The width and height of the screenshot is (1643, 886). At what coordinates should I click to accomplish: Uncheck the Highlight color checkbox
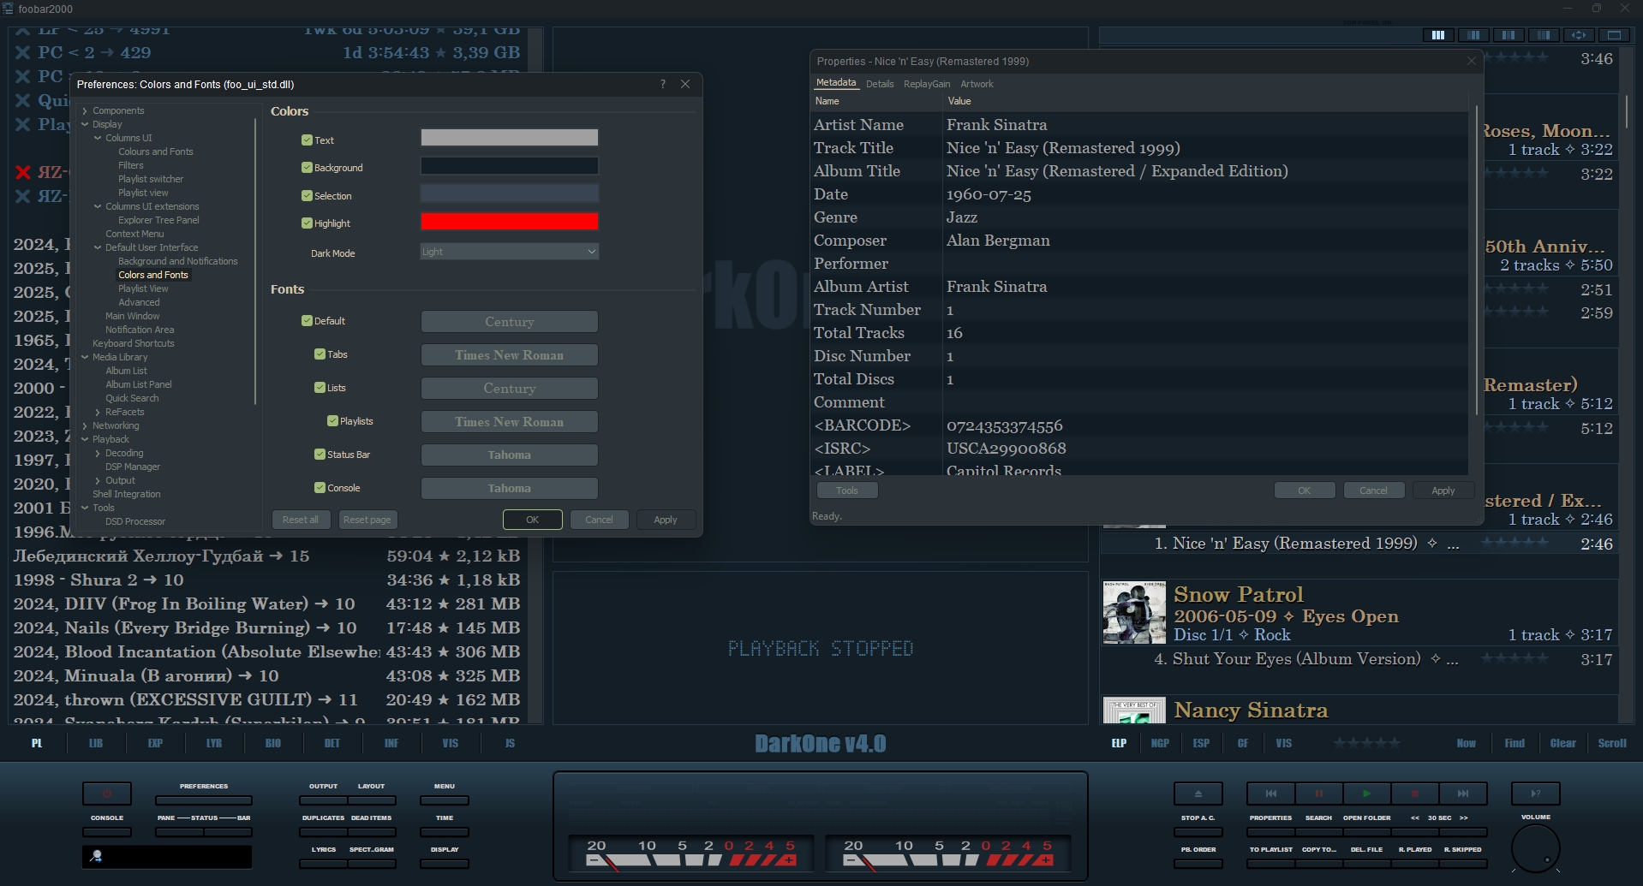[307, 223]
